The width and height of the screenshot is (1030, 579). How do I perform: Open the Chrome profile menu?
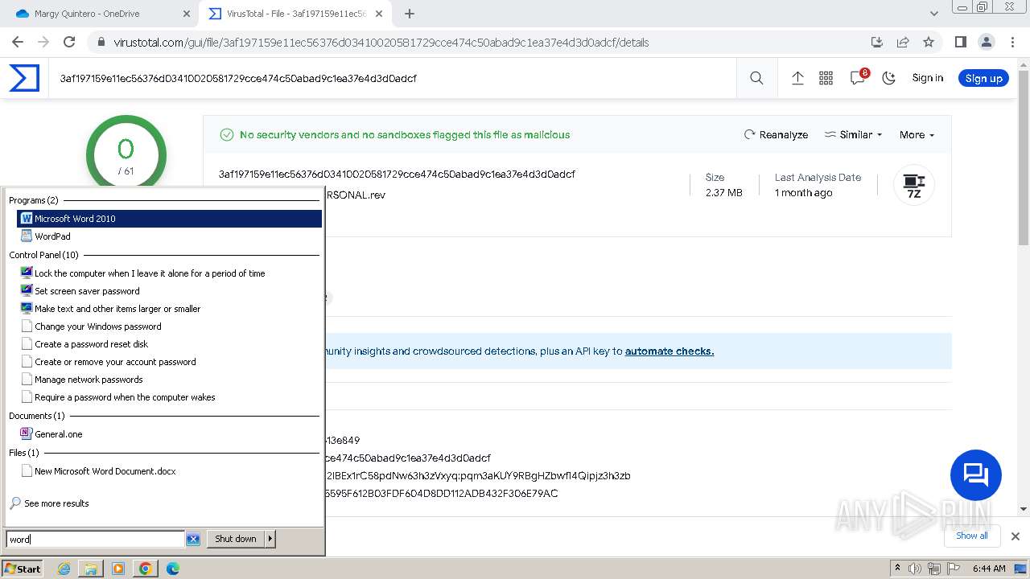click(986, 42)
